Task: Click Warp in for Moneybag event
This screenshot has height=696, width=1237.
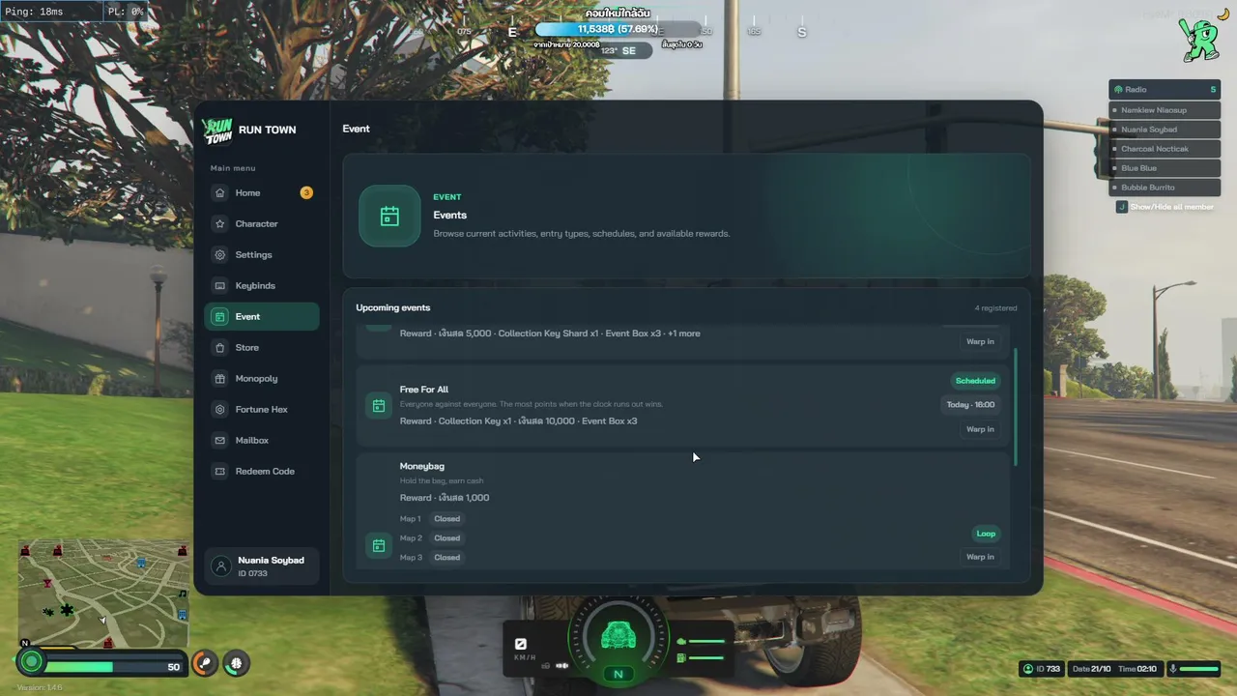Action: tap(980, 557)
